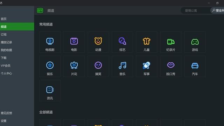This screenshot has width=224, height=126.
Task: Select 频道 in the sidebar
Action: coord(17,27)
